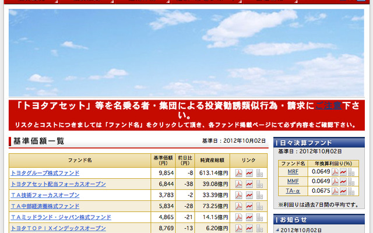This screenshot has height=233, width=373.
Task: Click the TA-α gray bar icon
Action: pyautogui.click(x=351, y=191)
